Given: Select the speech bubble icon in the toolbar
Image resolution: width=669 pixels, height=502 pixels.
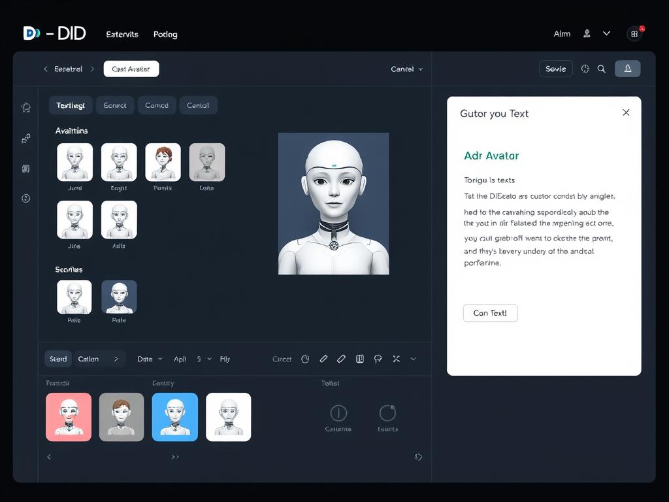Looking at the screenshot, I should (x=378, y=359).
